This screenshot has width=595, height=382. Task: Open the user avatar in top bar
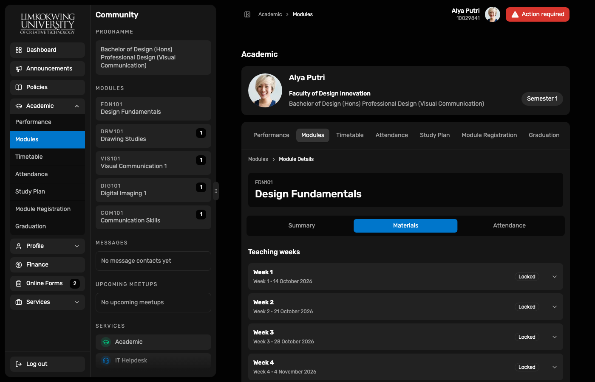point(493,14)
